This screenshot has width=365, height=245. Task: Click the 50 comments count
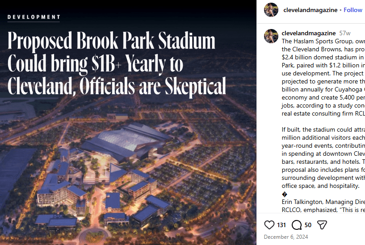(308, 225)
